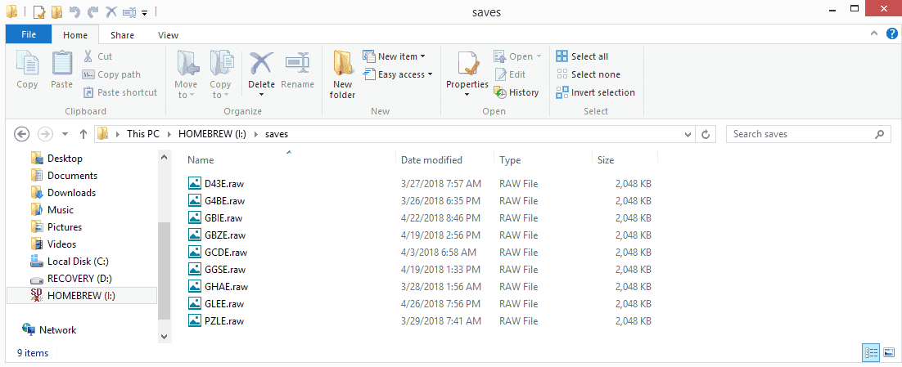902x367 pixels.
Task: Open file History
Action: [516, 92]
